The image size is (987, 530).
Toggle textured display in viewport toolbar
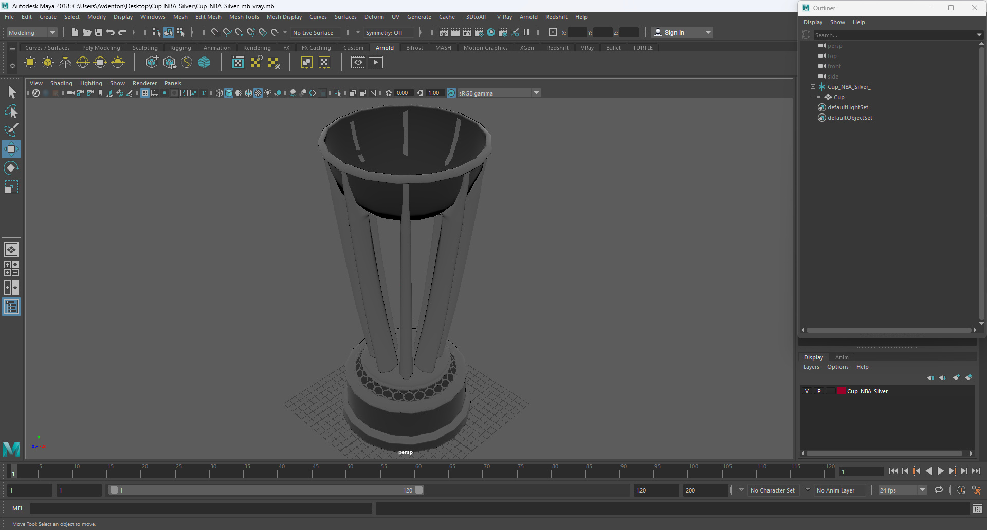click(x=258, y=93)
